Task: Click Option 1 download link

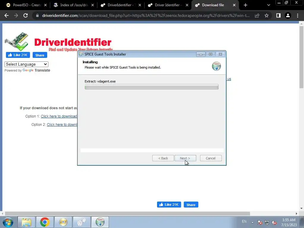Action: [59, 116]
